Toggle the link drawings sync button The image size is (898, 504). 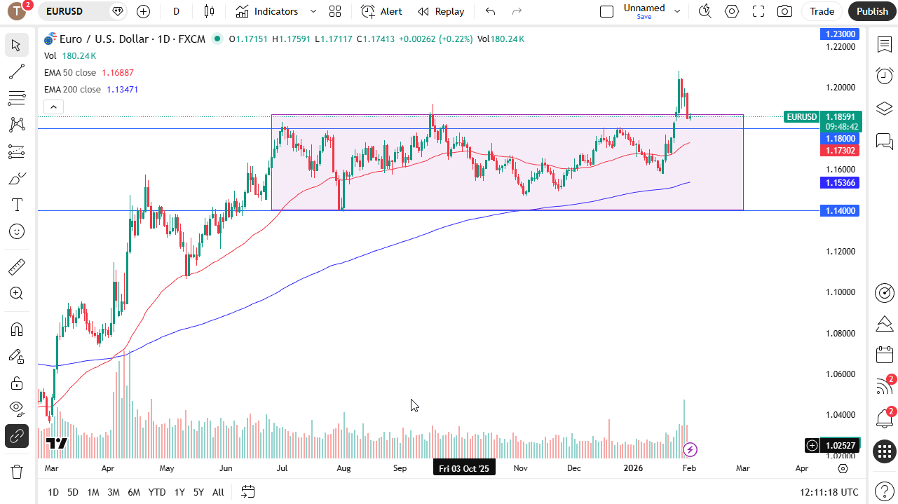(x=17, y=436)
